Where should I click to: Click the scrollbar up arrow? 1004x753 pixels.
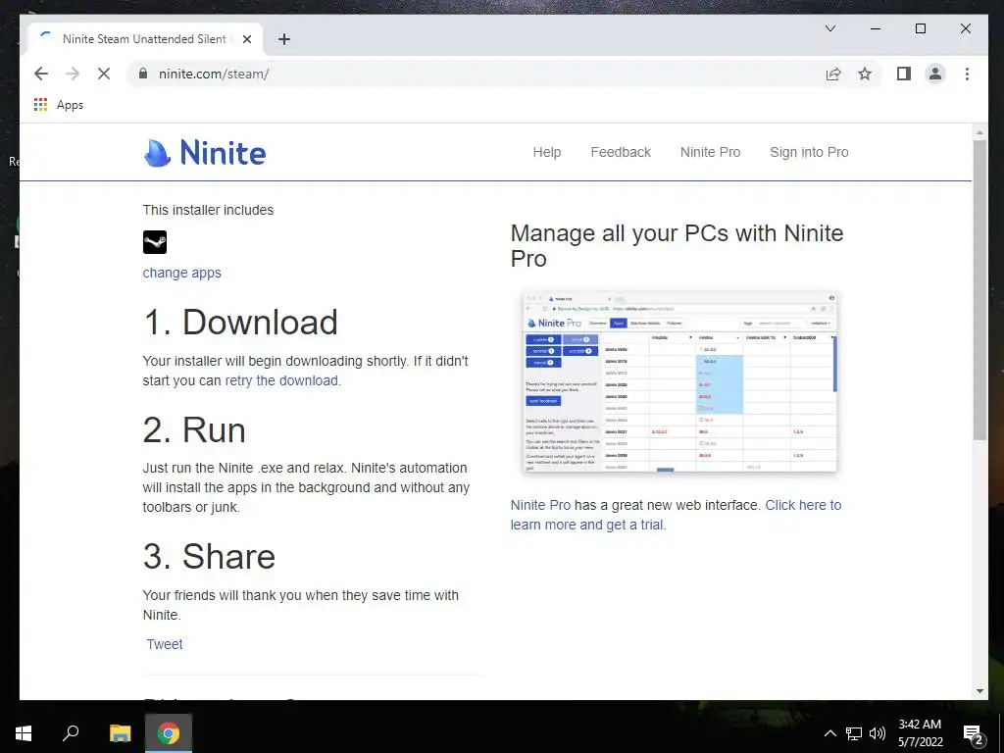coord(979,132)
